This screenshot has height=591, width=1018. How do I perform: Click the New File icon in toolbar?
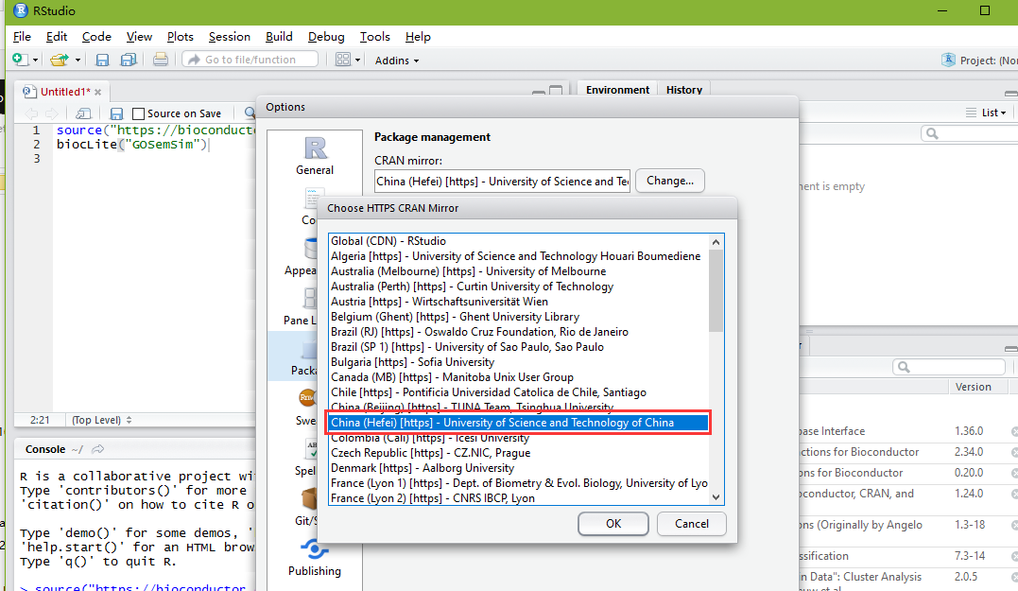(20, 60)
